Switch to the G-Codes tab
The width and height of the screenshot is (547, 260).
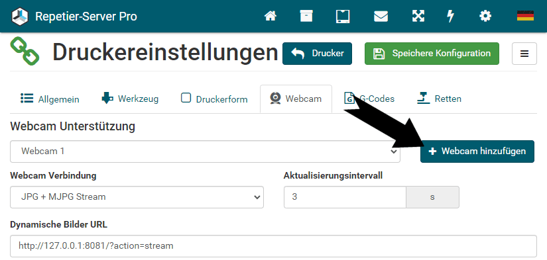(369, 99)
